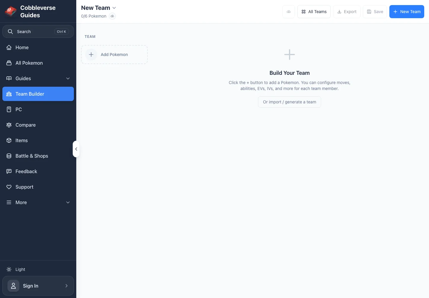The width and height of the screenshot is (429, 298).
Task: Click the TEAM section label
Action: tap(90, 37)
